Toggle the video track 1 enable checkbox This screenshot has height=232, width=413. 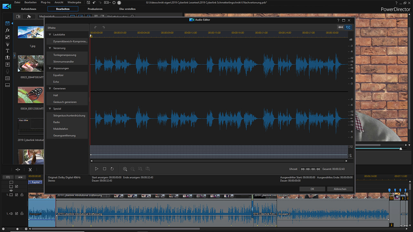(x=16, y=195)
